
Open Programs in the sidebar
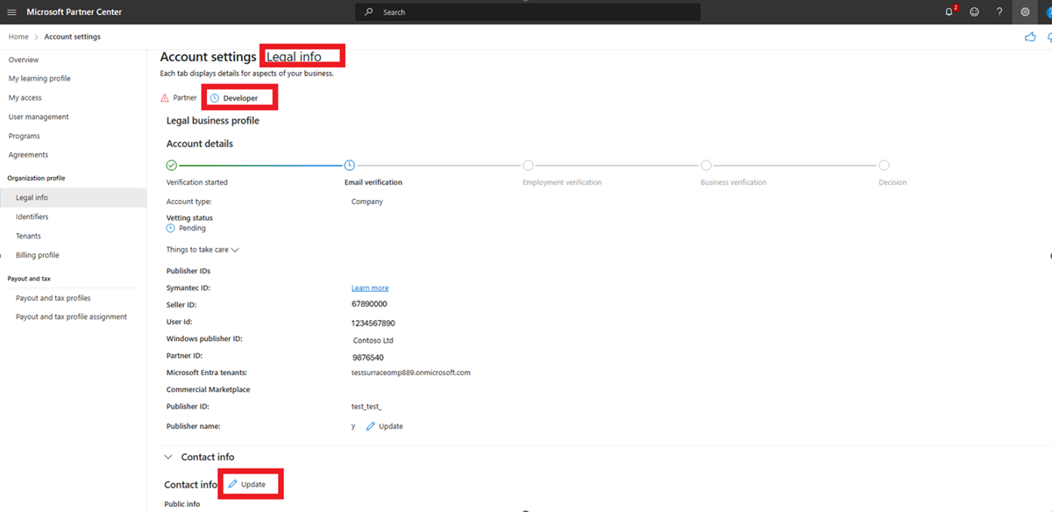24,136
